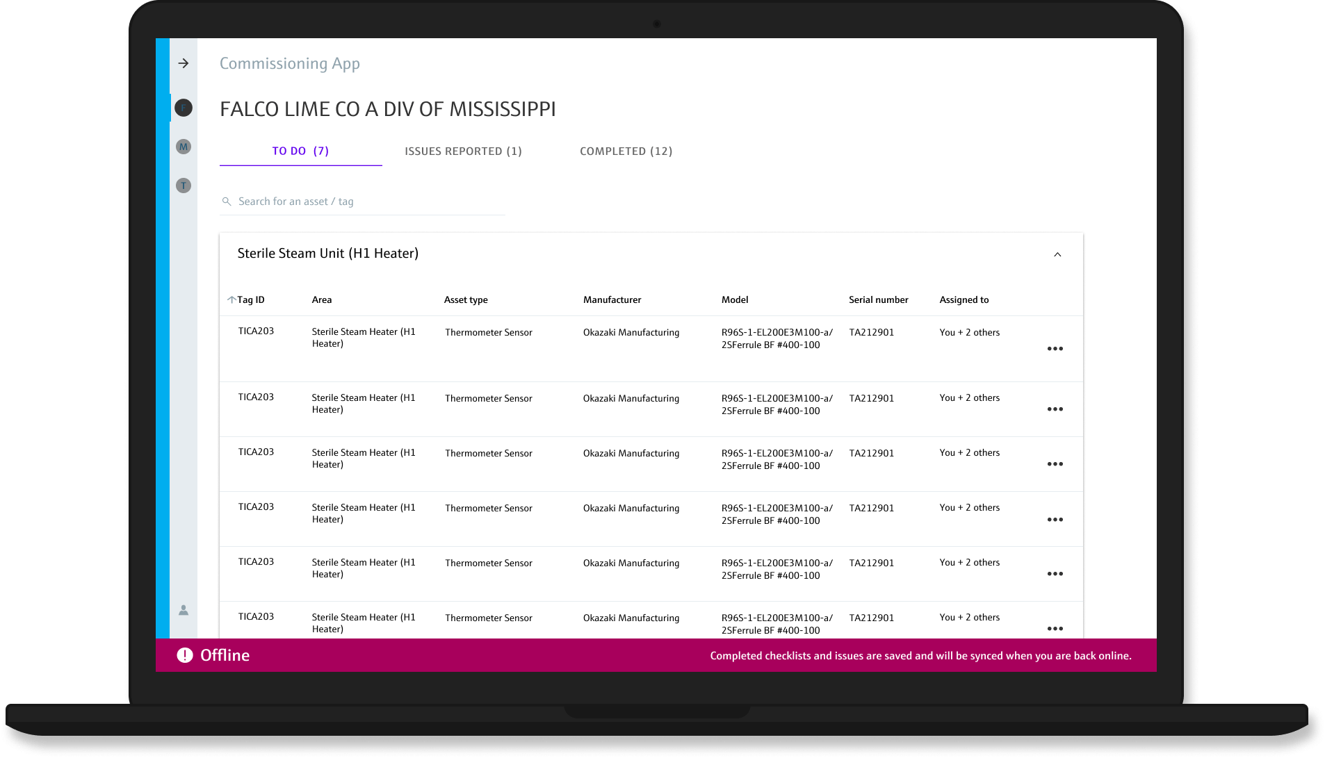The image size is (1325, 758).
Task: Click the Manufacturer column header
Action: 612,300
